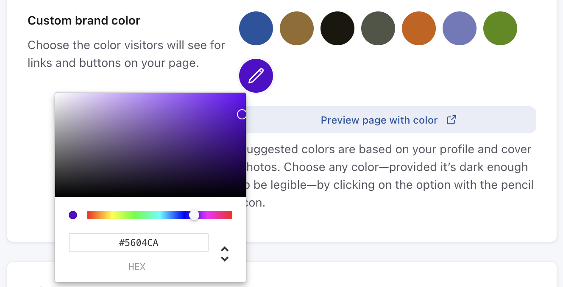Viewport: 563px width, 287px height.
Task: Click the red left end of hue slider
Action: [89, 215]
